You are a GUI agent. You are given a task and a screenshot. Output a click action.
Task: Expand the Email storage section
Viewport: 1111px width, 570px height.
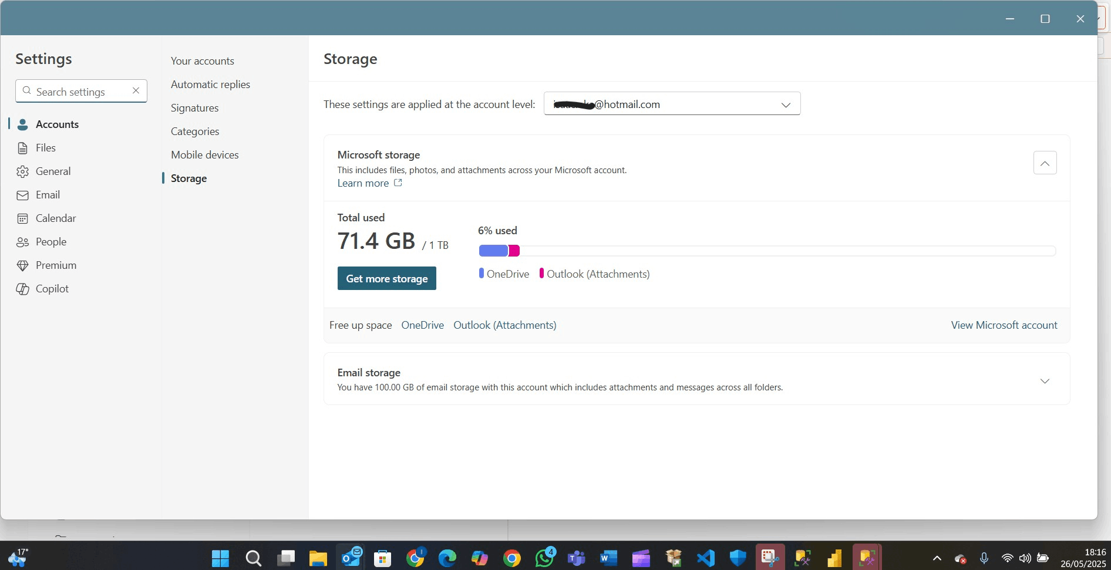1045,380
